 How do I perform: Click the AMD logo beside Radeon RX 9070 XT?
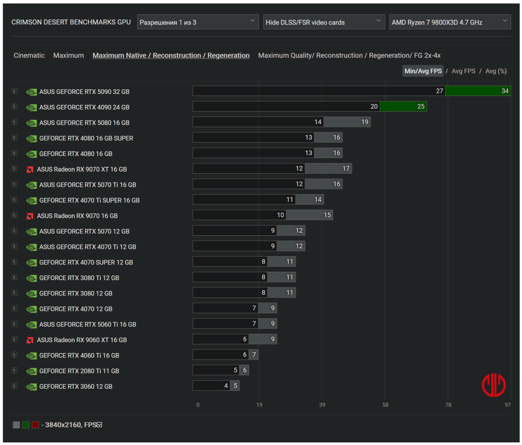30,170
